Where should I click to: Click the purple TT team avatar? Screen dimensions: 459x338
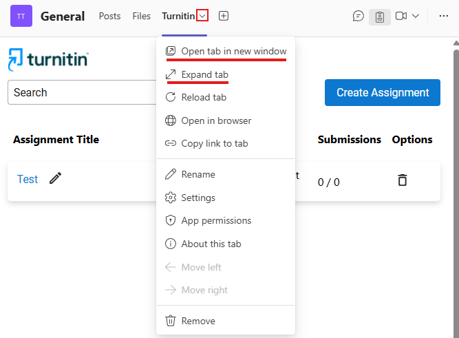pos(21,16)
